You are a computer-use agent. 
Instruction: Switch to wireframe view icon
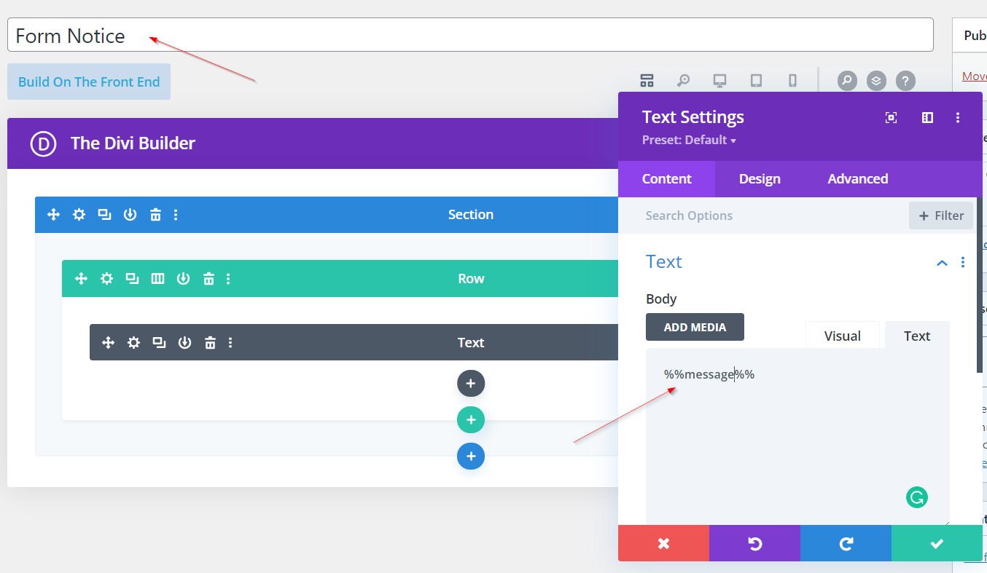pos(647,81)
